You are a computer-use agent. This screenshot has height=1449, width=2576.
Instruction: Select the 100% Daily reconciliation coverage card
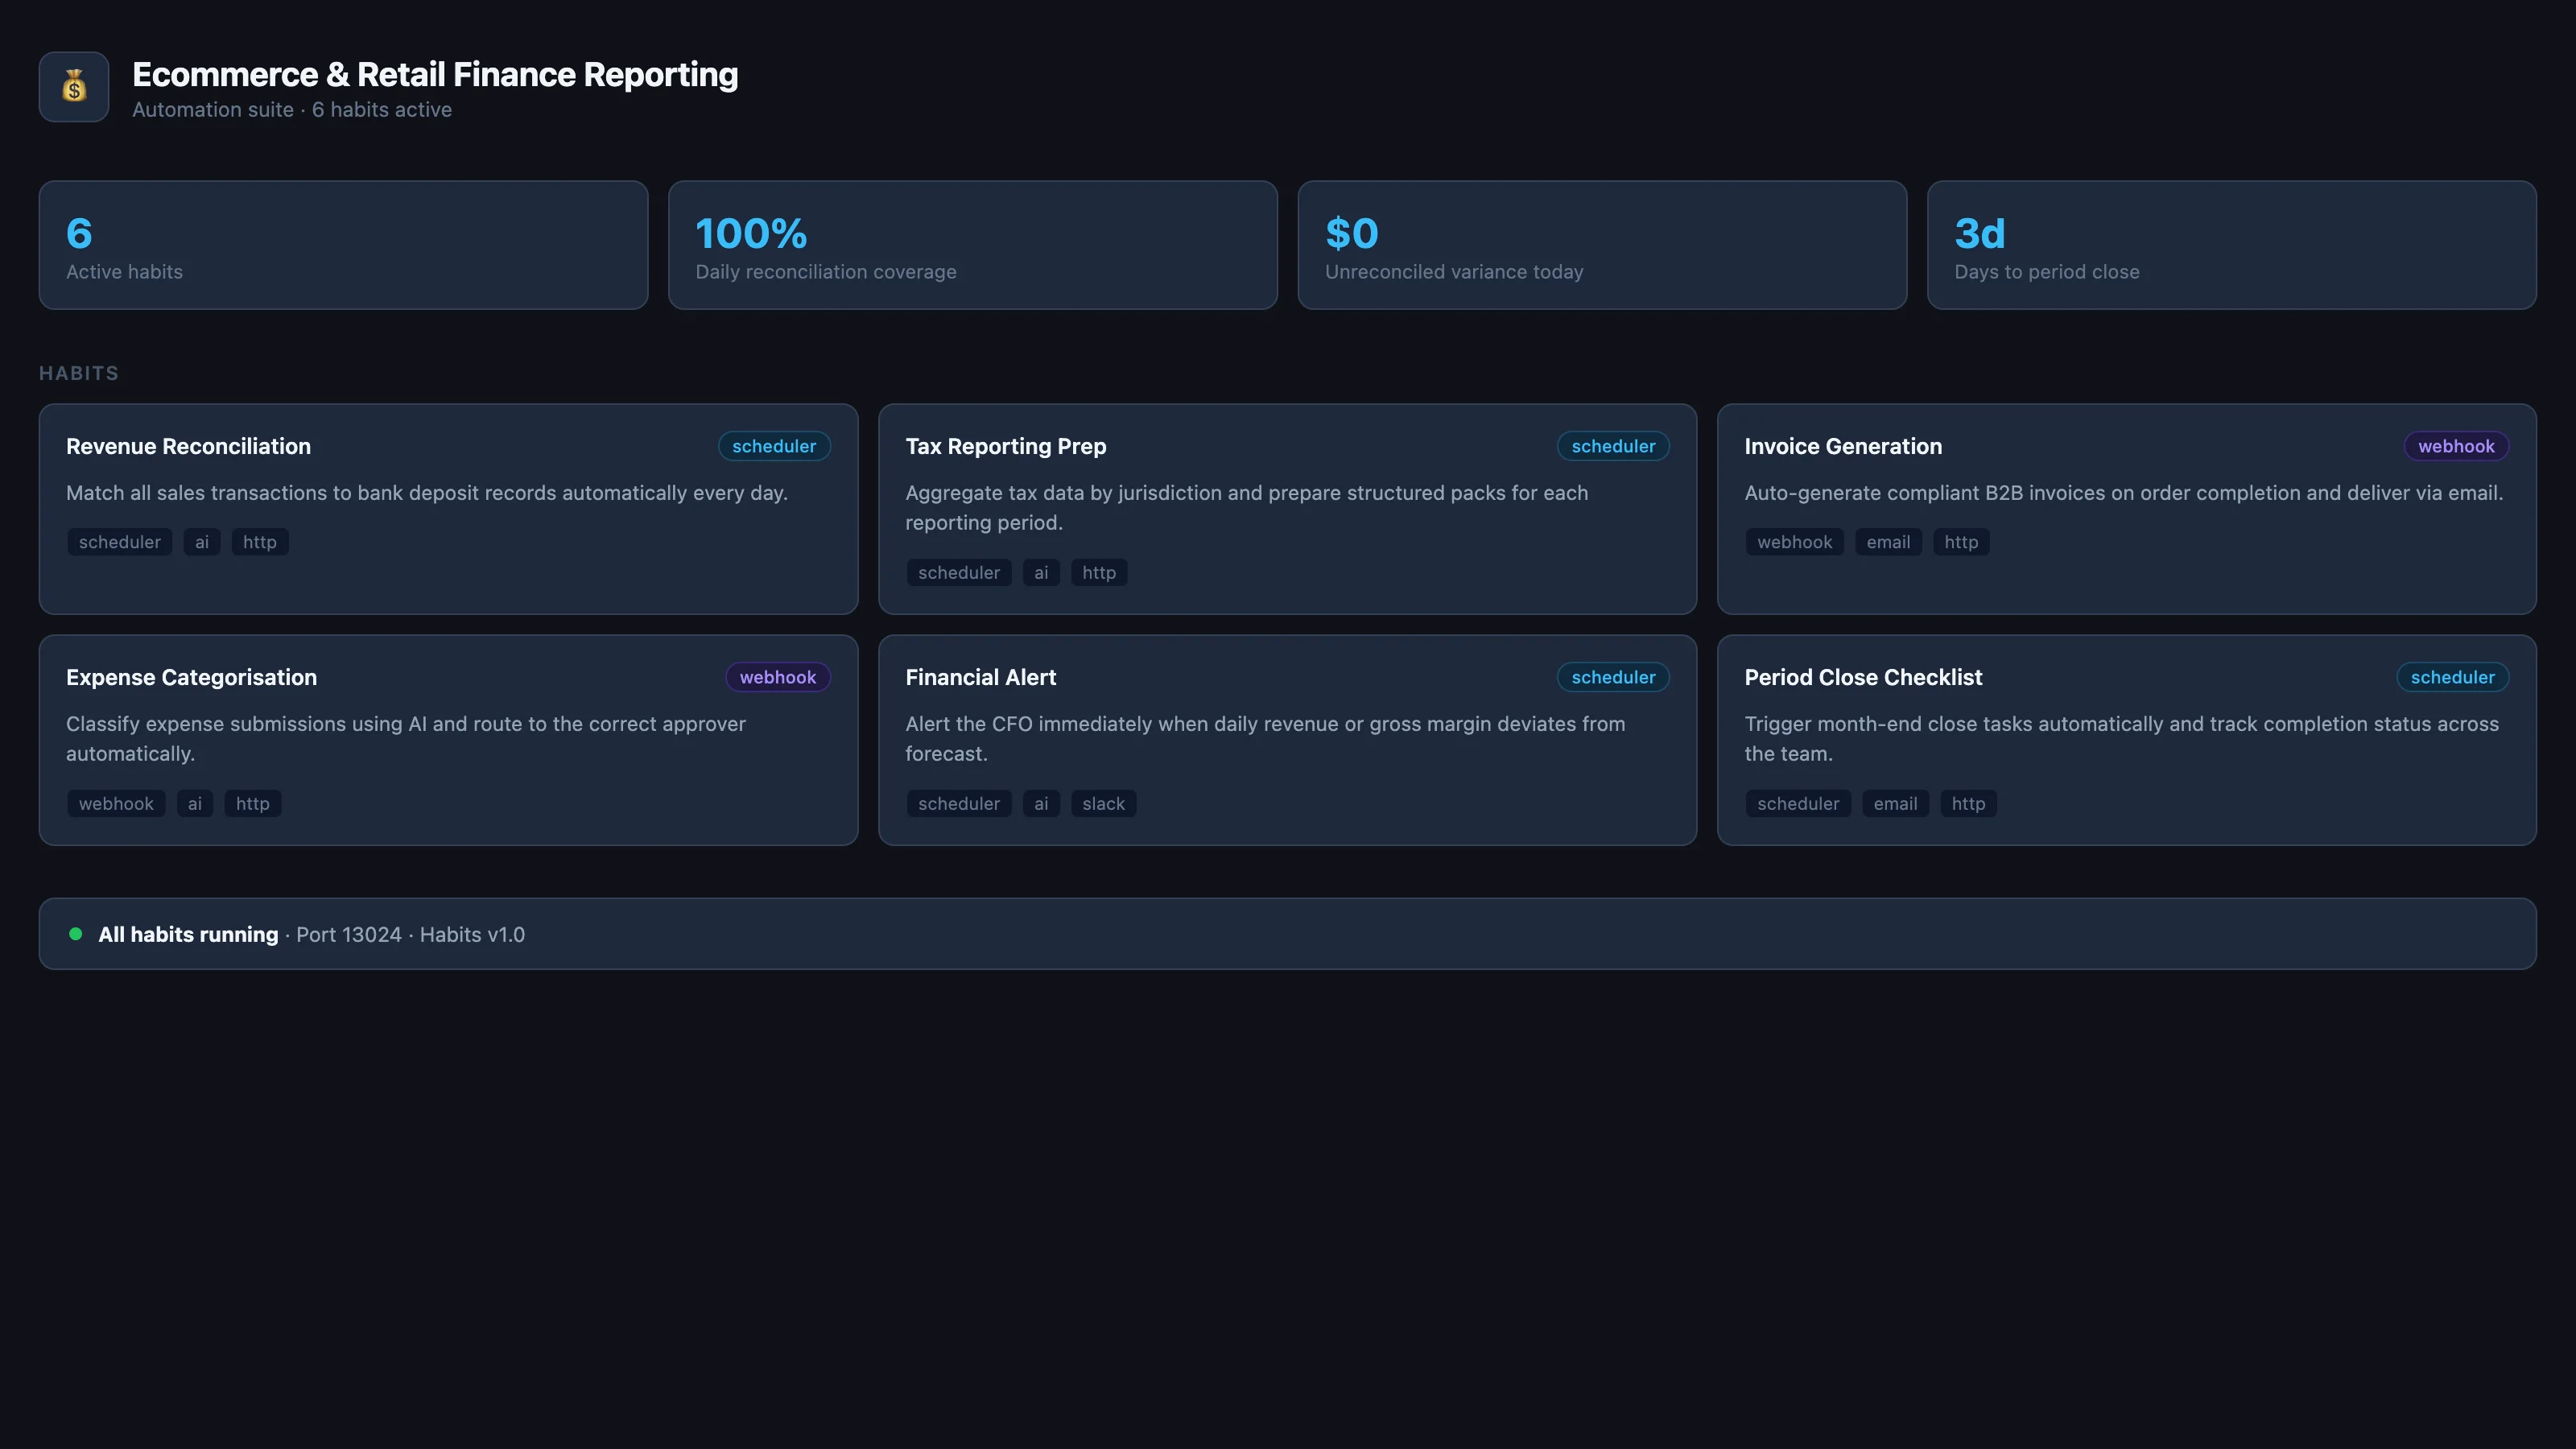pos(972,245)
